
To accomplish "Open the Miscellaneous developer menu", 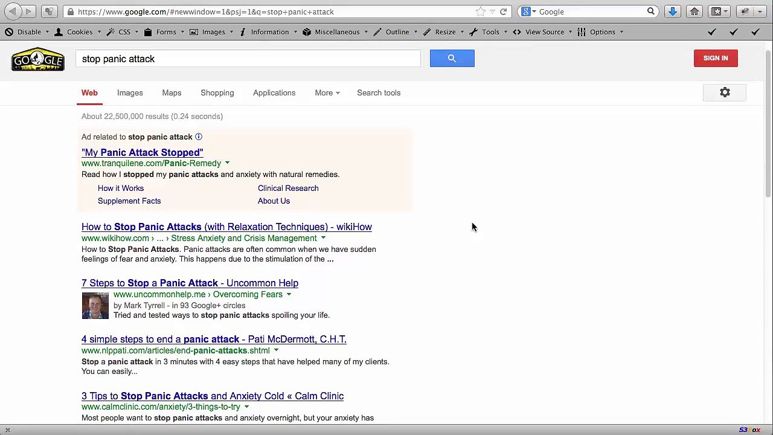I will 335,32.
